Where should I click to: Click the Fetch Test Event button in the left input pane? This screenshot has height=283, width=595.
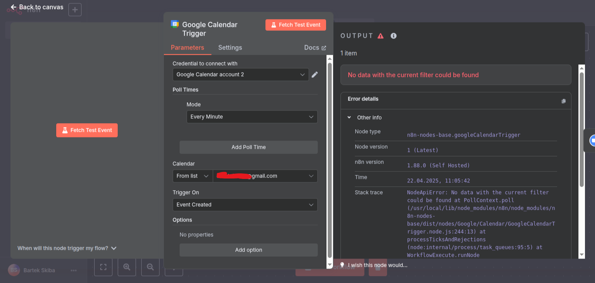click(87, 130)
